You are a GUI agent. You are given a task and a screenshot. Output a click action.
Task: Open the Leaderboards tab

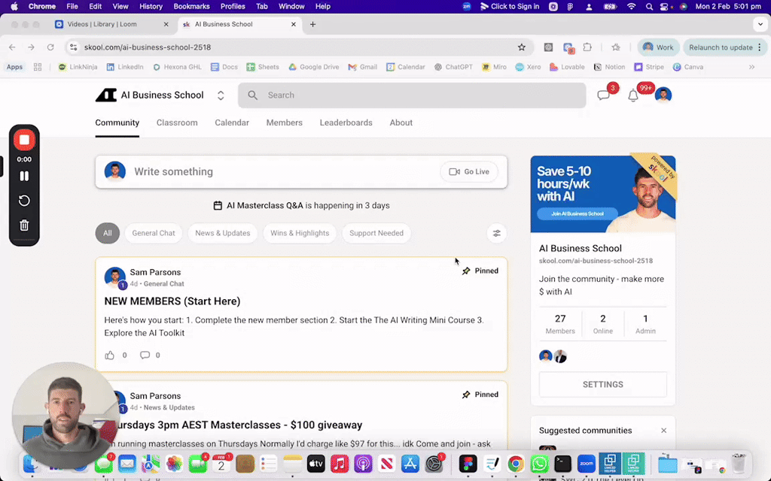(x=346, y=123)
